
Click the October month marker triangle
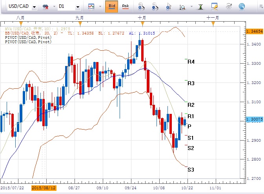pos(142,24)
